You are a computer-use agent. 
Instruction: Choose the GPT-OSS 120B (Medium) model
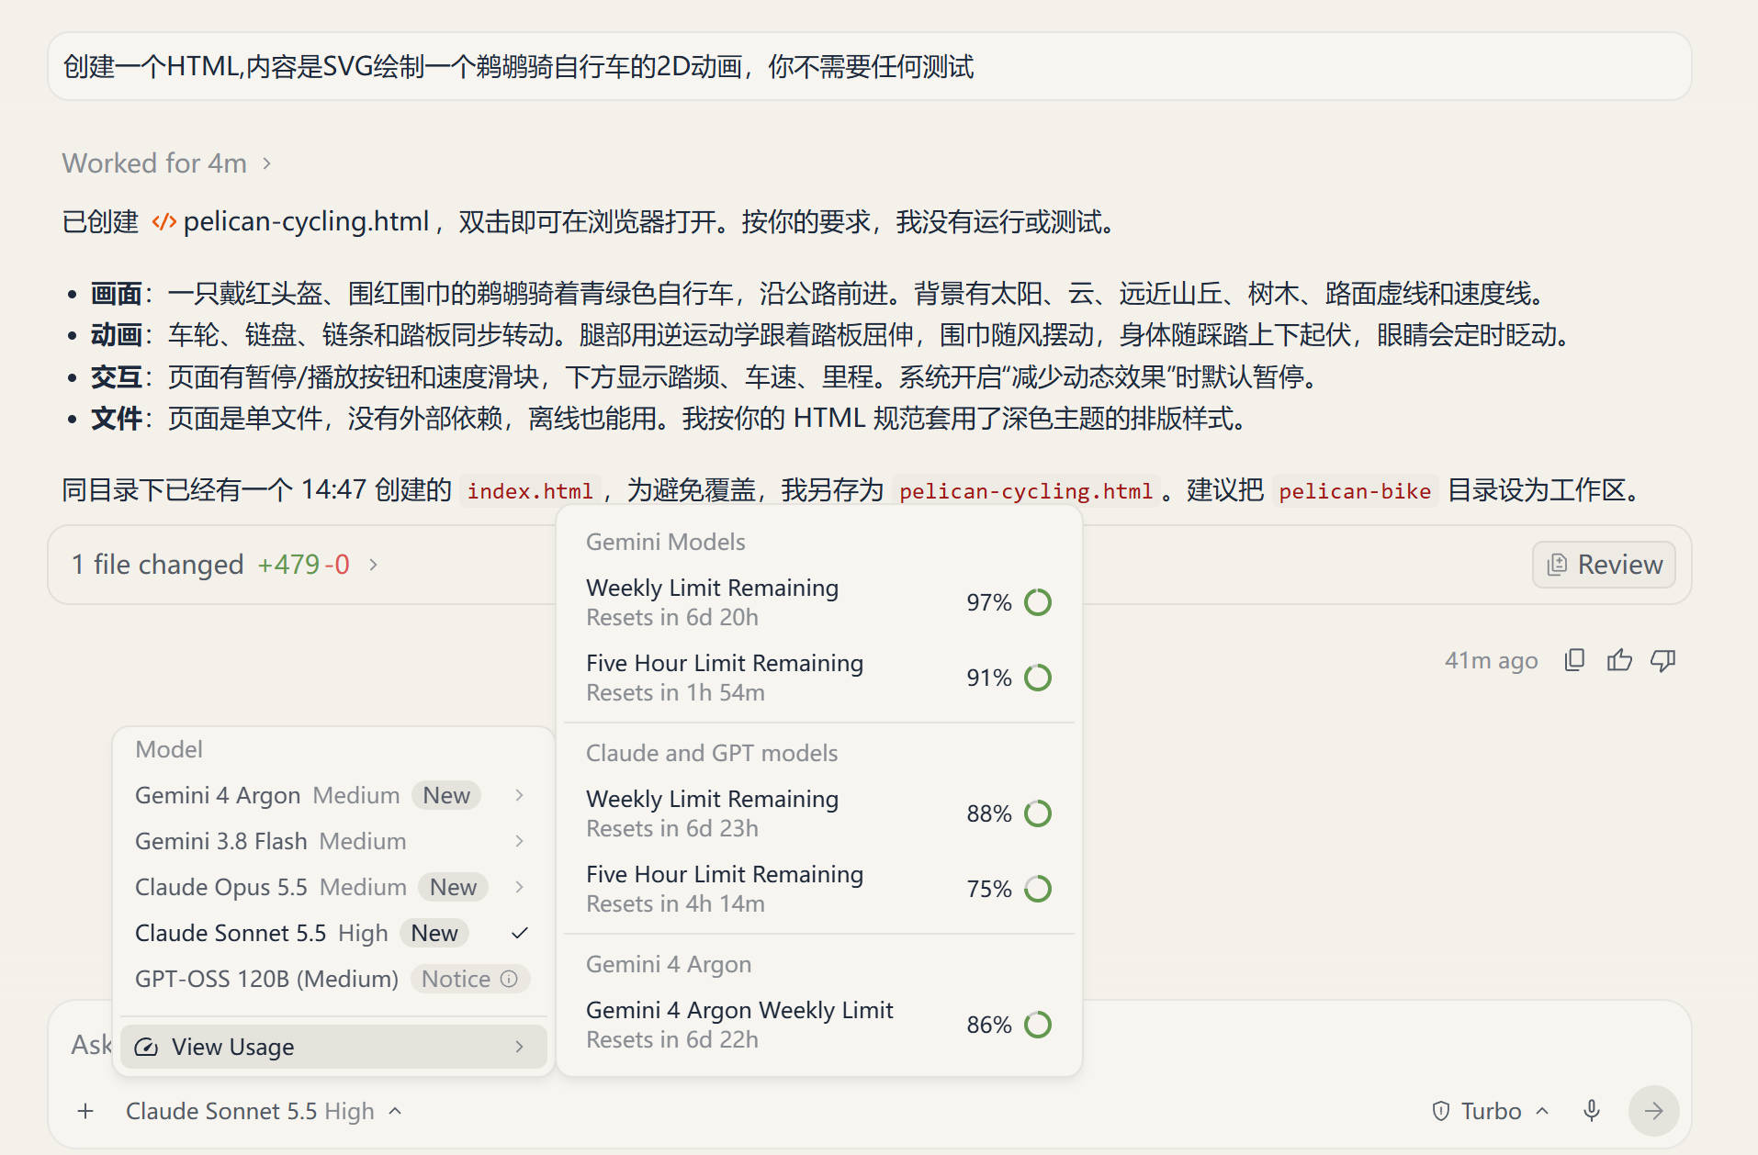click(331, 979)
